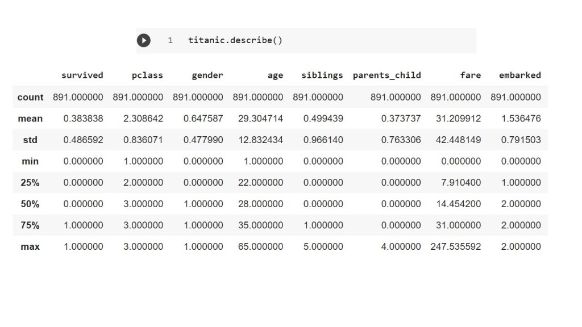Click the age column header
The image size is (582, 327).
coord(275,75)
